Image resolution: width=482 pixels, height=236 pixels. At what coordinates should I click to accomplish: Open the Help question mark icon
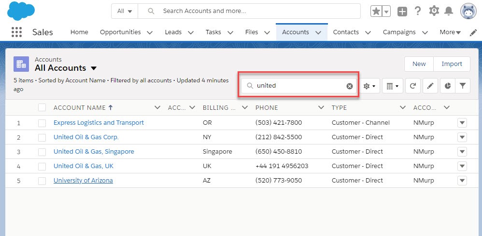pos(417,11)
